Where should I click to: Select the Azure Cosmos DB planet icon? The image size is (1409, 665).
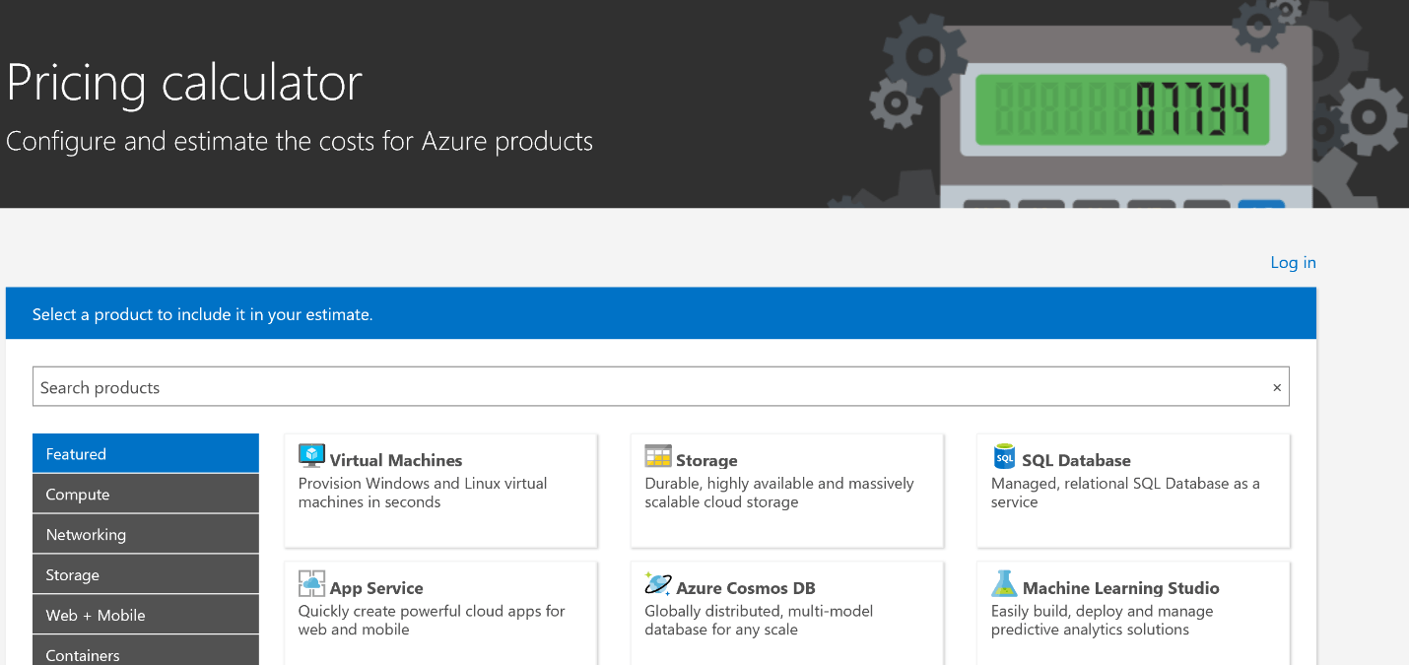[x=657, y=584]
